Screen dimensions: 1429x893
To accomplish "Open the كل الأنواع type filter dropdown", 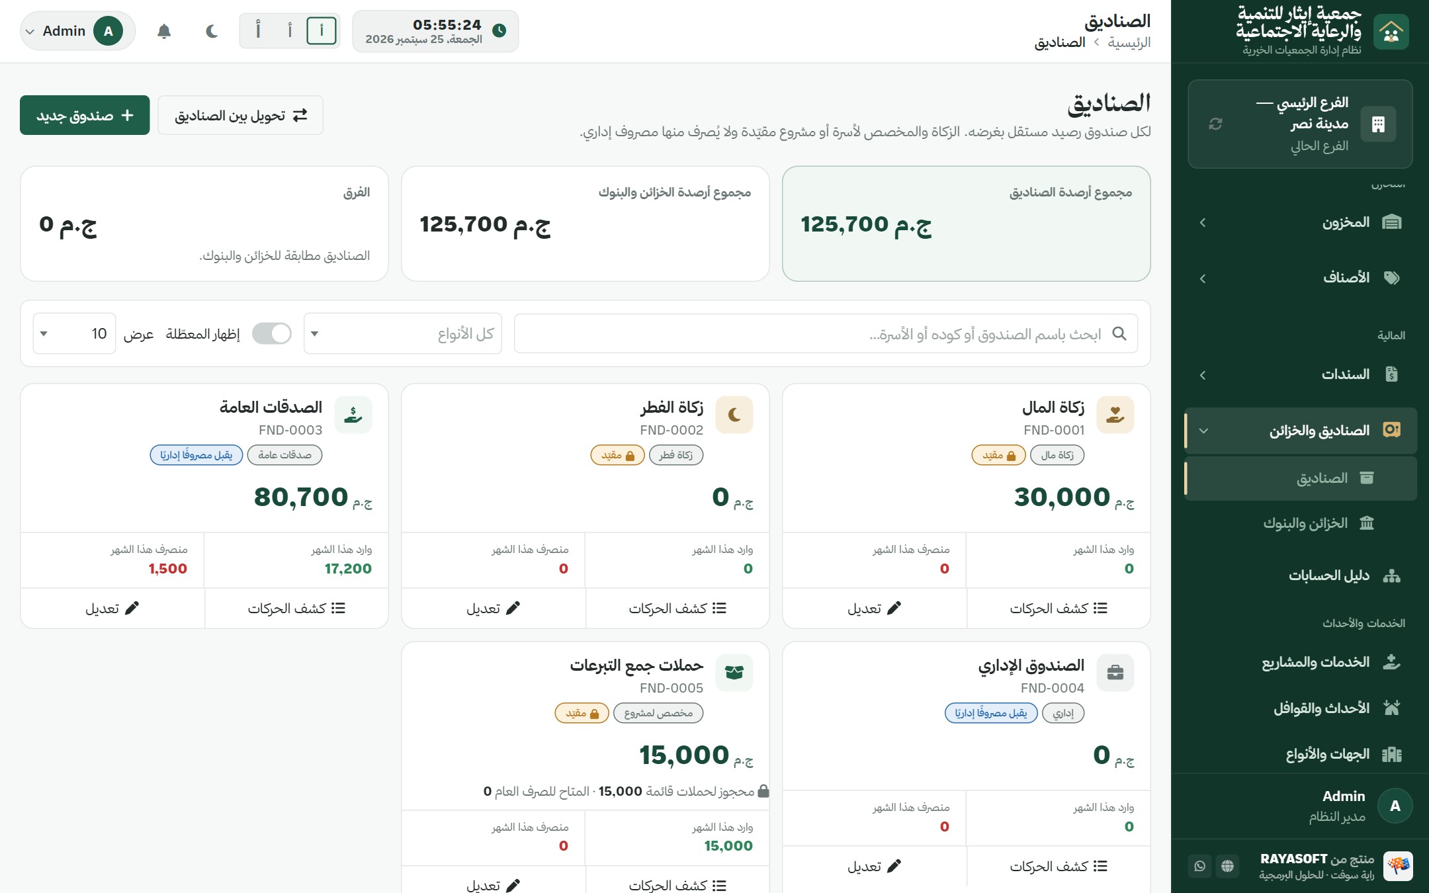I will pos(403,333).
